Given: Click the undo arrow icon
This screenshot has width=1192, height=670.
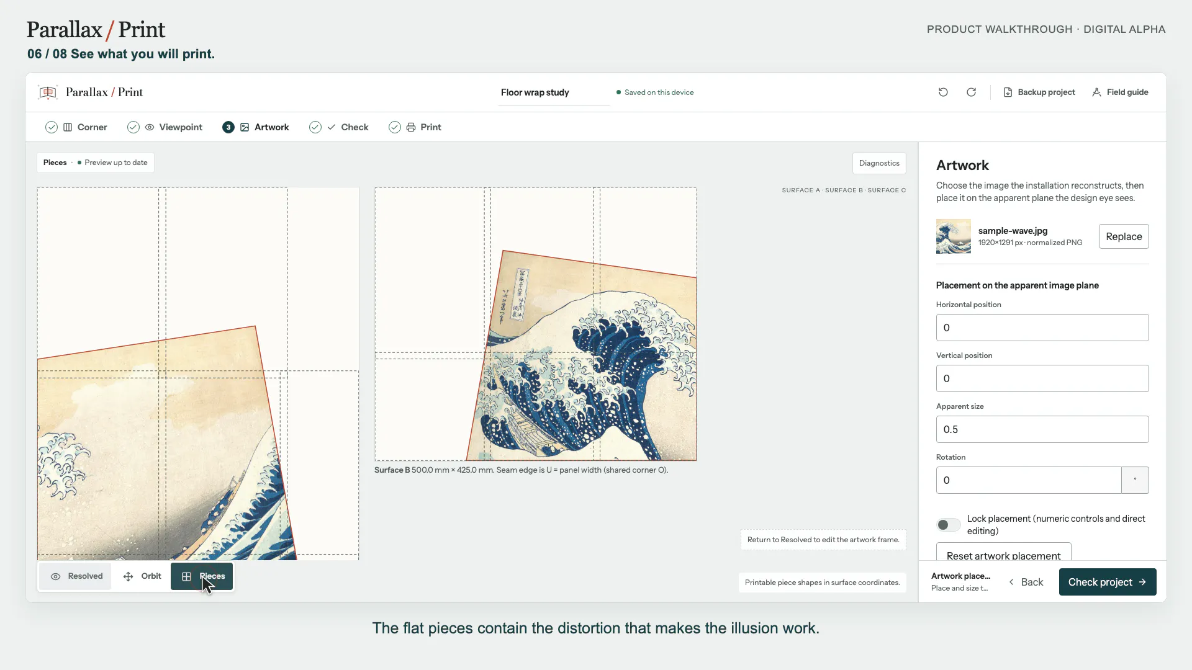Looking at the screenshot, I should coord(943,92).
